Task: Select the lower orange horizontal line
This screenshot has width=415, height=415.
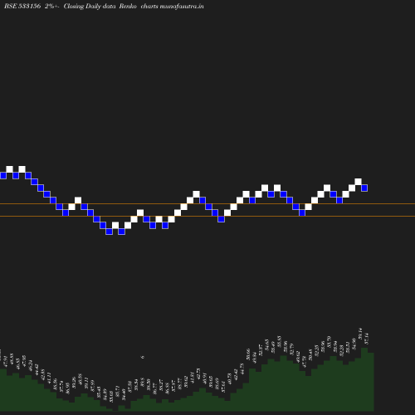Action: 207,217
